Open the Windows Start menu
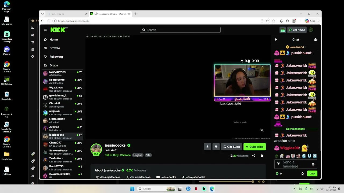The height and width of the screenshot is (193, 344). point(132,189)
